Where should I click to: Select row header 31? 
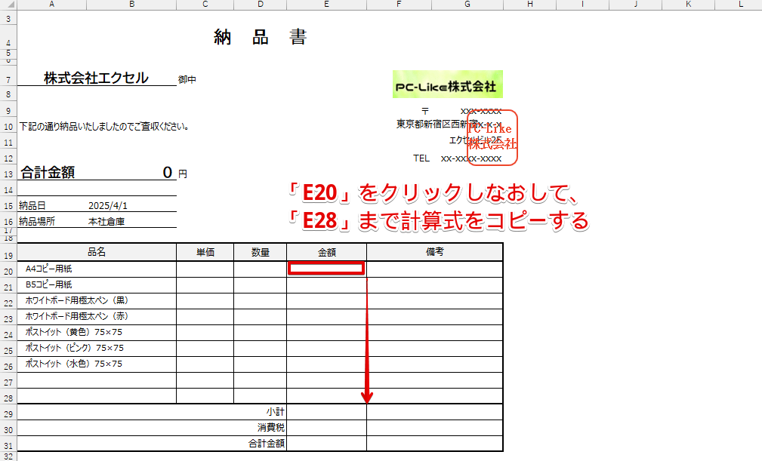click(8, 445)
